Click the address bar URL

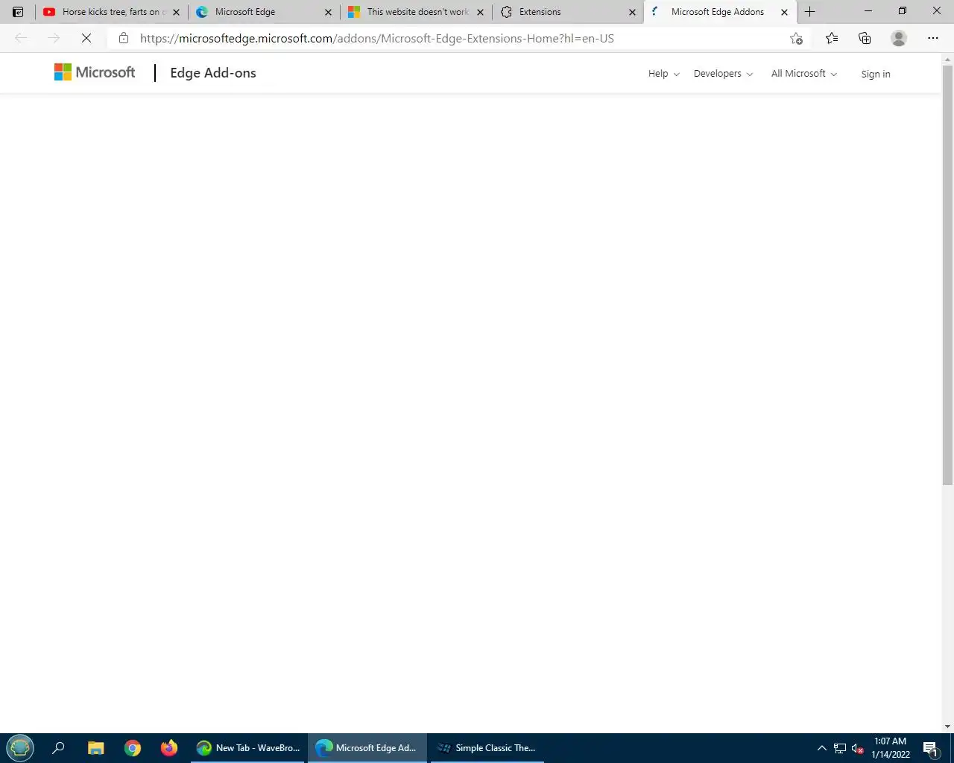[377, 38]
